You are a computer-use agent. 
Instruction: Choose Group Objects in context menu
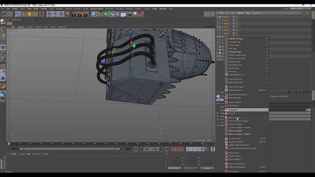tap(247, 139)
